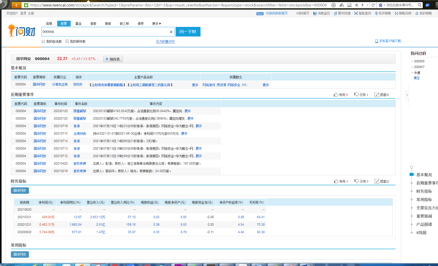This screenshot has height=266, width=438.
Task: Click the picture icon in the address bar
Action: point(350,5)
